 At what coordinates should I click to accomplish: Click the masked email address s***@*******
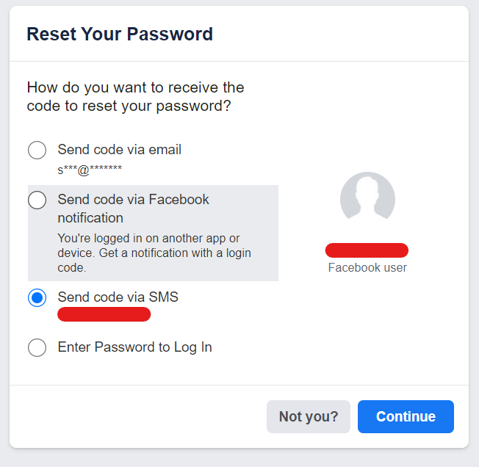[x=90, y=170]
